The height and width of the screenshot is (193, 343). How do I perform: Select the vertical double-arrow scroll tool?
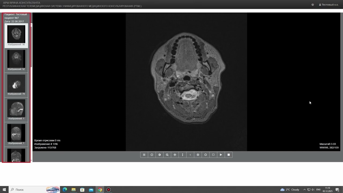[182, 155]
